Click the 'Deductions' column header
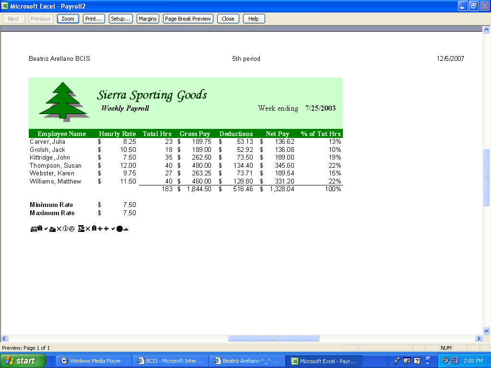Screen dimensions: 491x368 click(x=236, y=134)
